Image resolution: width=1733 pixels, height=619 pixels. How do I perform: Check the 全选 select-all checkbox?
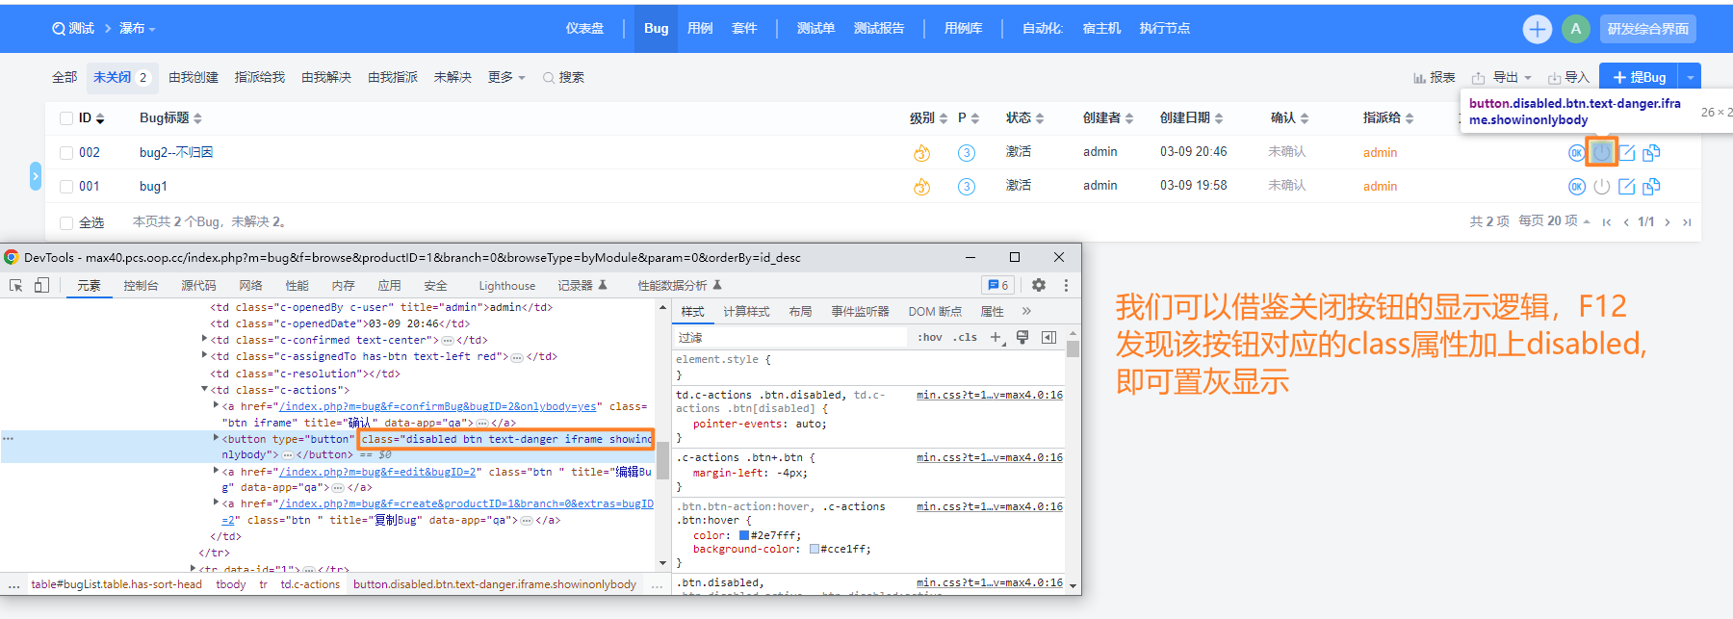[66, 223]
